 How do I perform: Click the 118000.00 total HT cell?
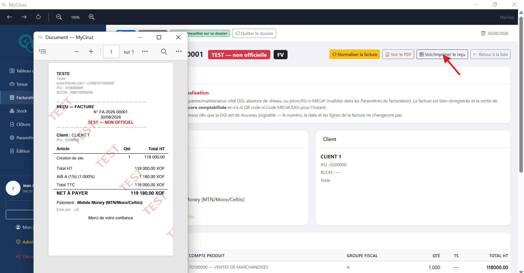pyautogui.click(x=497, y=267)
